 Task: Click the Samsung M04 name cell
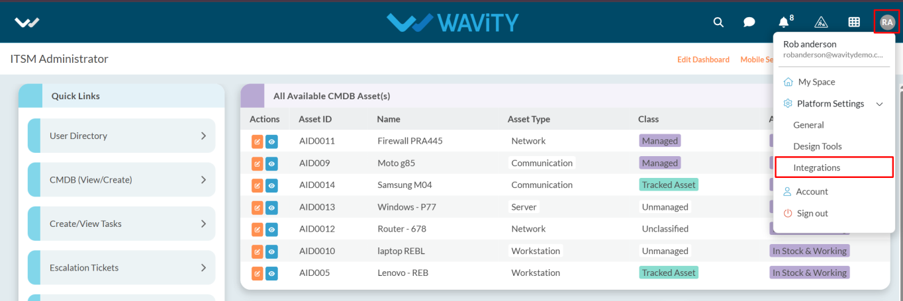(x=404, y=185)
